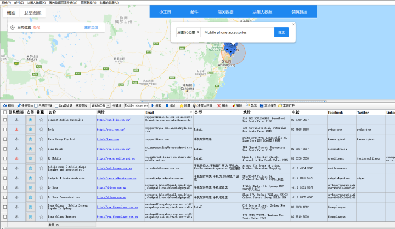Start search with the 搜索 play icon
Image resolution: width=395 pixels, height=229 pixels.
153,105
